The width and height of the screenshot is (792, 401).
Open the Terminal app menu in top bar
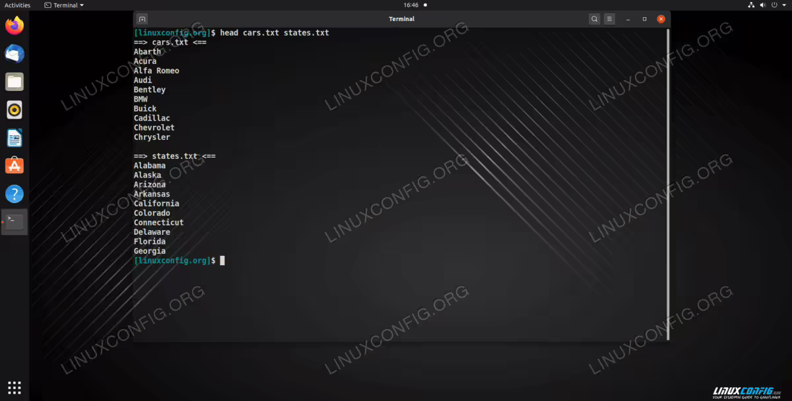(64, 5)
